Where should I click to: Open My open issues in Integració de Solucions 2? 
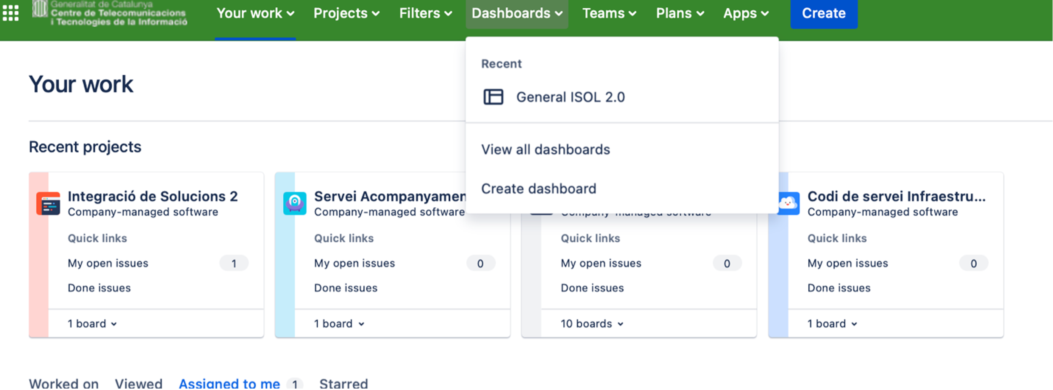(108, 263)
